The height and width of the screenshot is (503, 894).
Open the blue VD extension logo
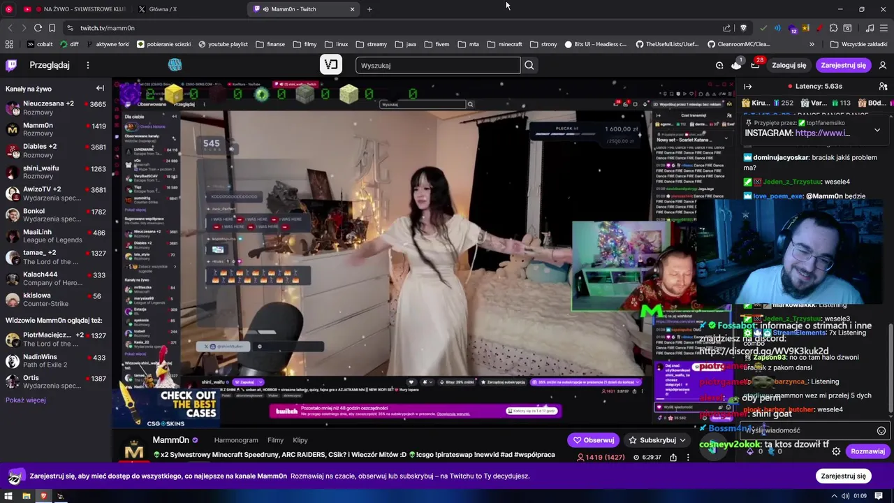[175, 65]
